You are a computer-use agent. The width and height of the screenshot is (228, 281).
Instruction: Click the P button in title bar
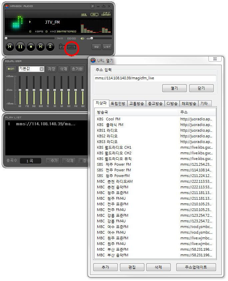92,6
